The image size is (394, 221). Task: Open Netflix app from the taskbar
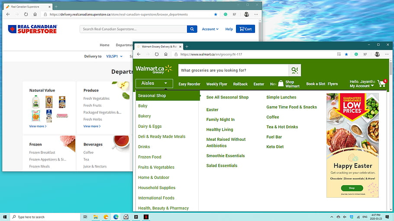(146, 217)
